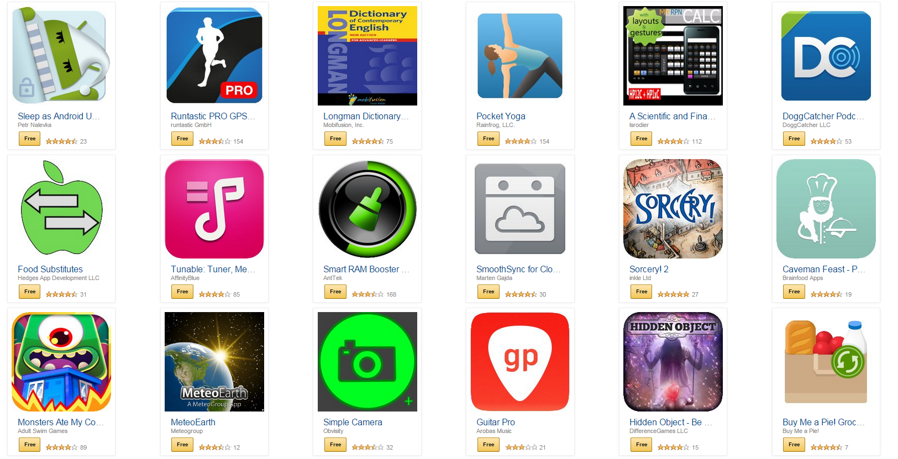The width and height of the screenshot is (898, 459).
Task: Click the Free button under Sorcery! 2
Action: point(641,291)
